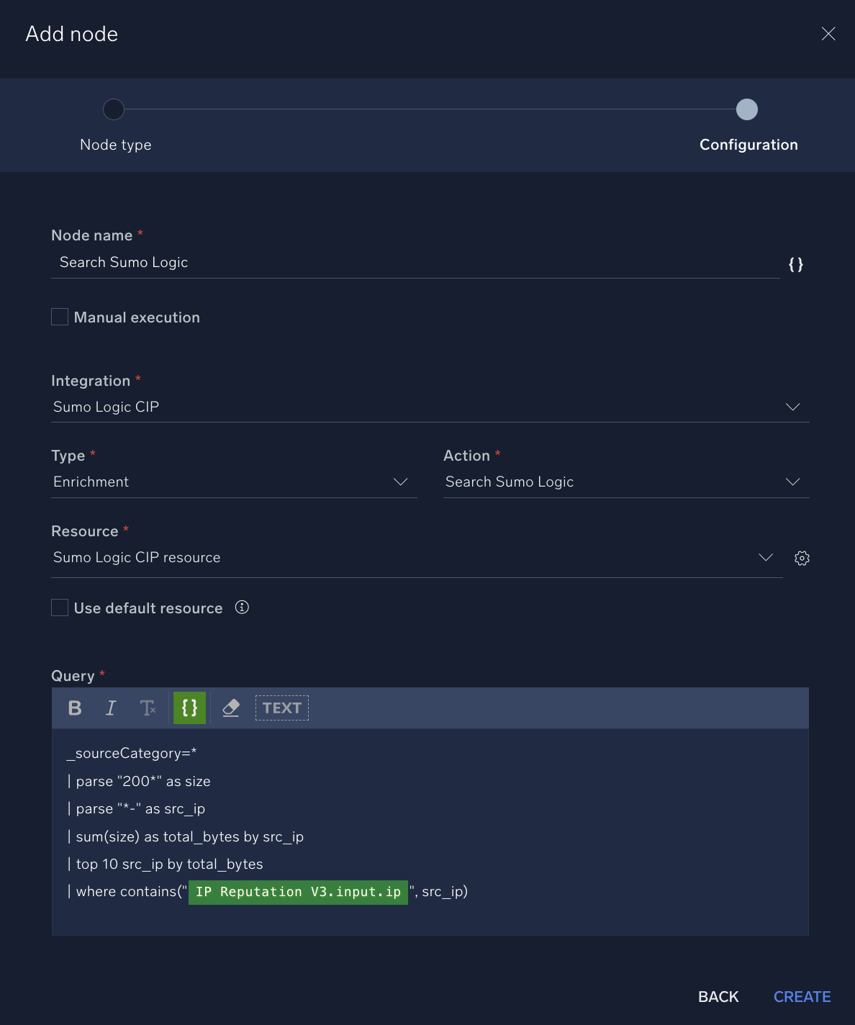This screenshot has width=855, height=1025.
Task: Toggle bold formatting in the Query editor
Action: (x=74, y=708)
